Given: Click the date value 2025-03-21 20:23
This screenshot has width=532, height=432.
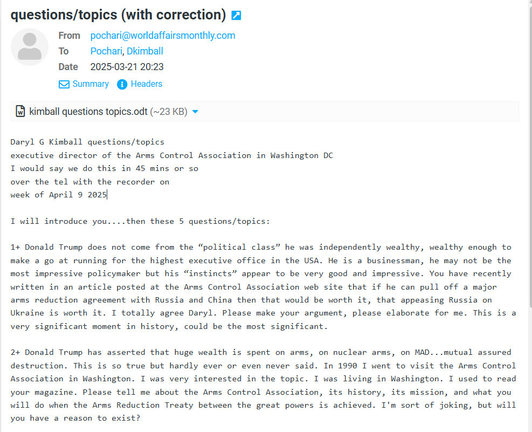Looking at the screenshot, I should point(127,67).
